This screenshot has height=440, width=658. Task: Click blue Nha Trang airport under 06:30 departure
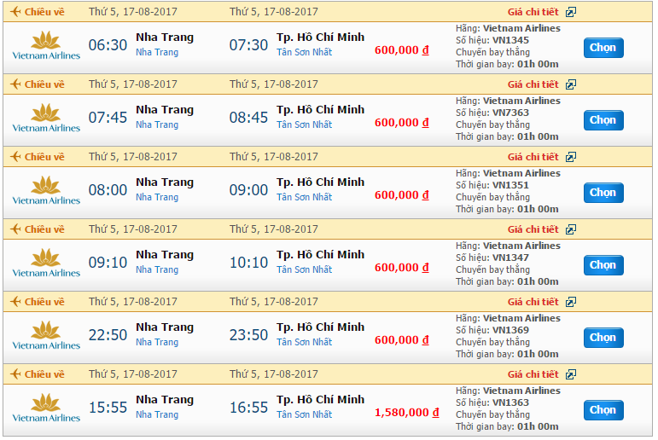click(157, 53)
